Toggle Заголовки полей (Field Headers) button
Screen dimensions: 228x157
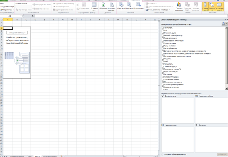pos(219,6)
